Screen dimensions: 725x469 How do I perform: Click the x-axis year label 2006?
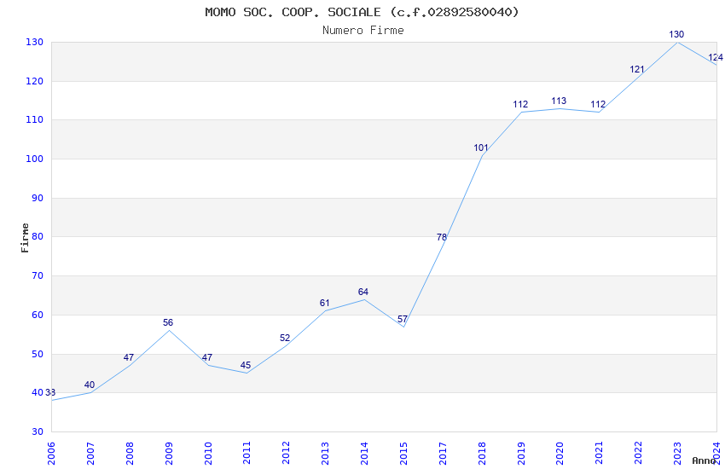pos(51,453)
